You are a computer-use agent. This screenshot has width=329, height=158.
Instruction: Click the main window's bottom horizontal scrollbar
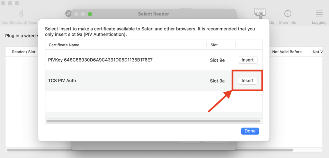point(150,150)
